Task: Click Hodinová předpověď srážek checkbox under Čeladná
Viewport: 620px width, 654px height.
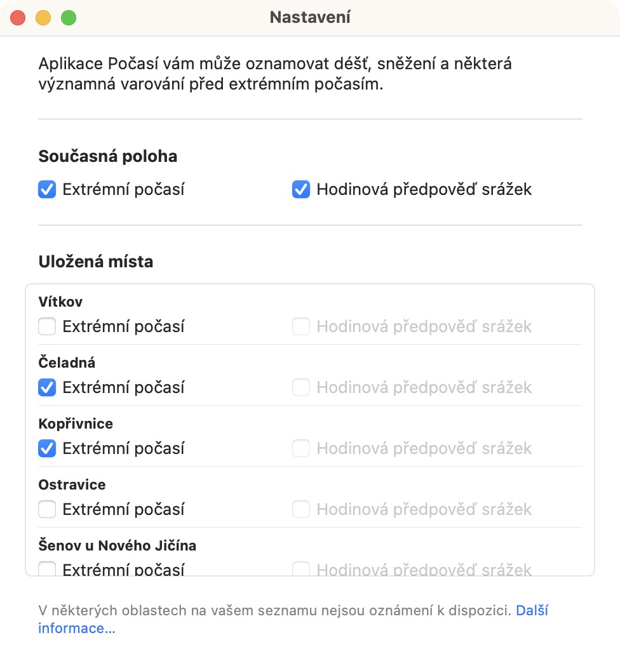Action: (x=301, y=387)
